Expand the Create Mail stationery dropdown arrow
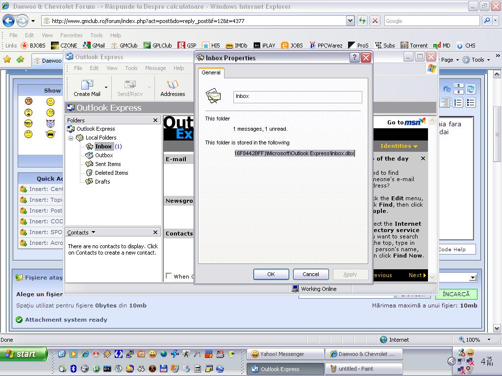The image size is (502, 376). (x=106, y=87)
